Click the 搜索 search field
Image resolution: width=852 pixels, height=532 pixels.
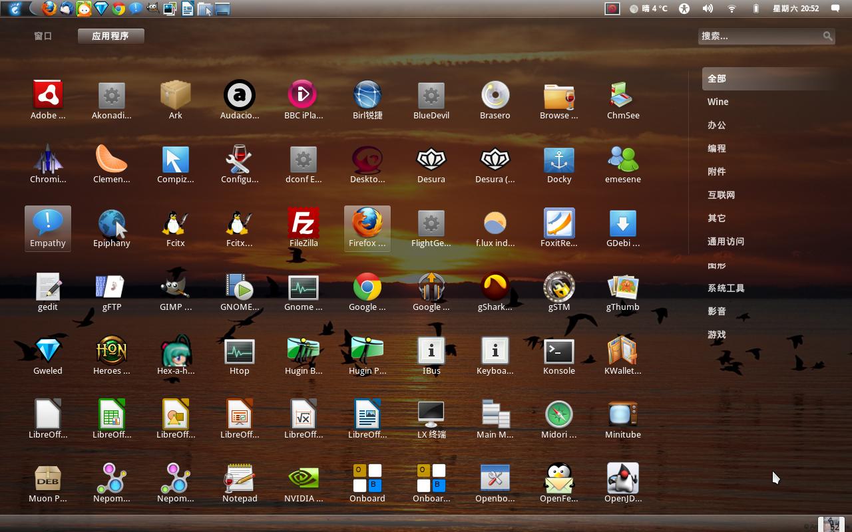pos(766,36)
